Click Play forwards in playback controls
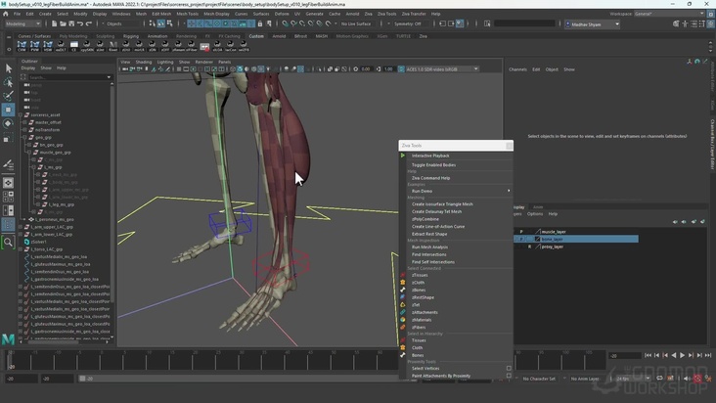 (682, 355)
